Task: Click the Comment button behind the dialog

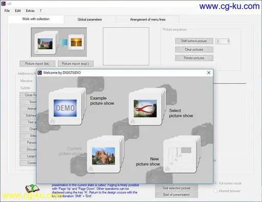Action: tap(28, 163)
